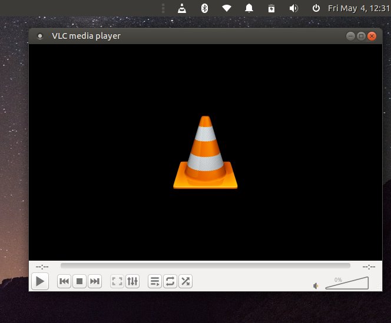
Task: Click the window resize grip at the bottom corner
Action: tap(379, 287)
